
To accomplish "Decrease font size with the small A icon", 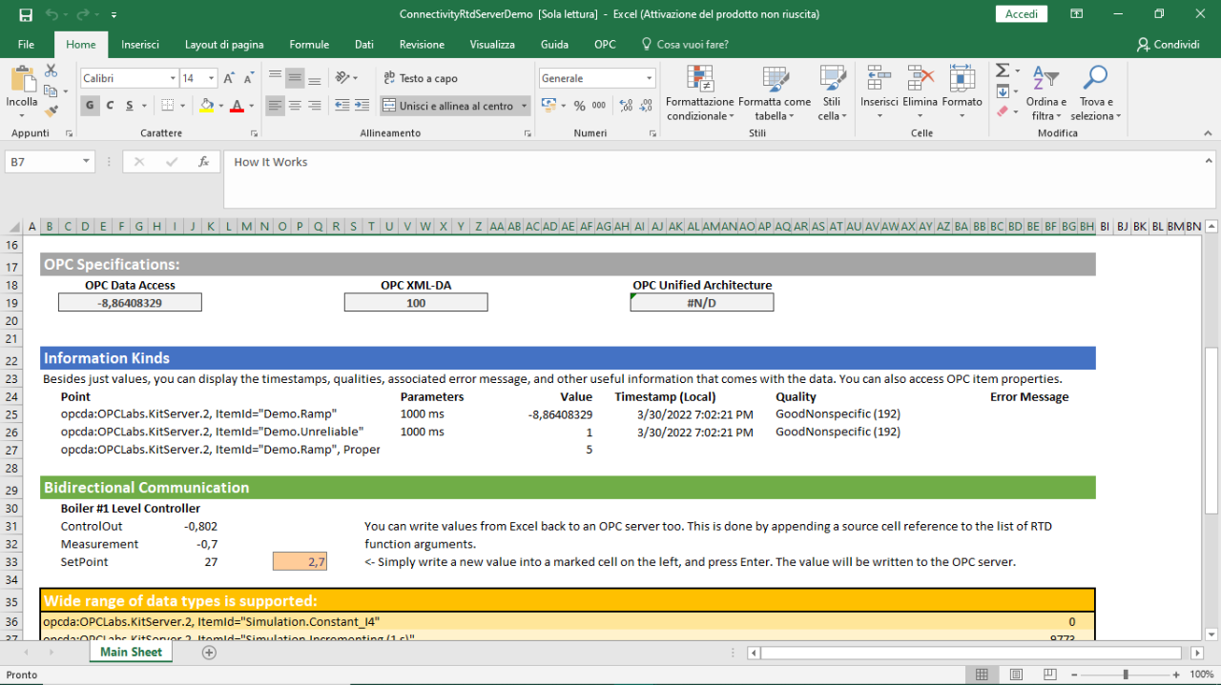I will point(248,78).
